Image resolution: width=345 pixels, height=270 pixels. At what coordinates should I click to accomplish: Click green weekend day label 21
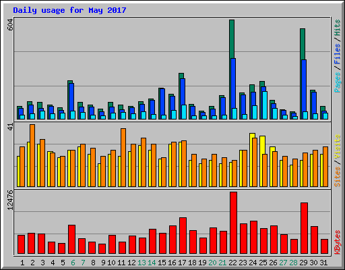tap(222, 263)
